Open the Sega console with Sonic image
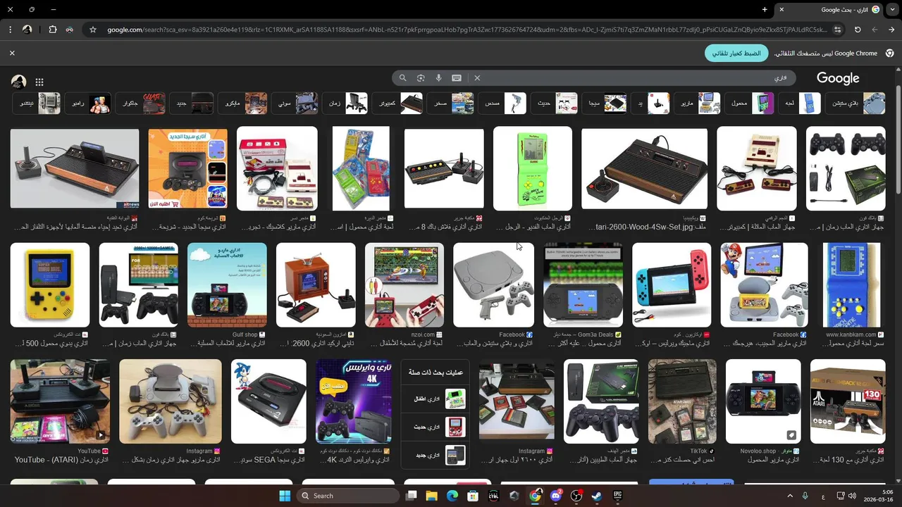Viewport: 902px width, 507px height. click(268, 401)
